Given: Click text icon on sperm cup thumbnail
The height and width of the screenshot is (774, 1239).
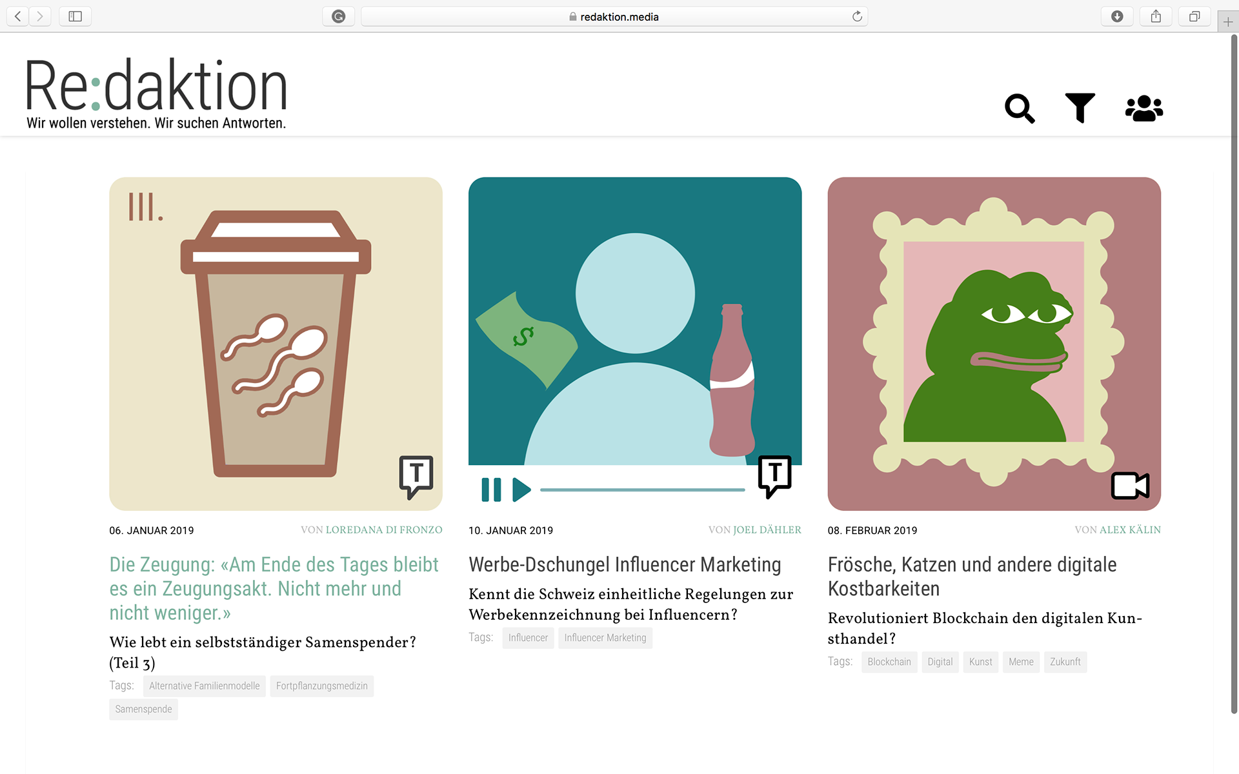Looking at the screenshot, I should [416, 477].
